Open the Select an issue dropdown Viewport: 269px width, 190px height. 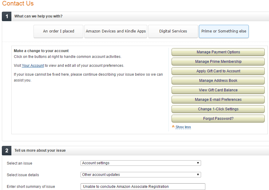(141, 163)
